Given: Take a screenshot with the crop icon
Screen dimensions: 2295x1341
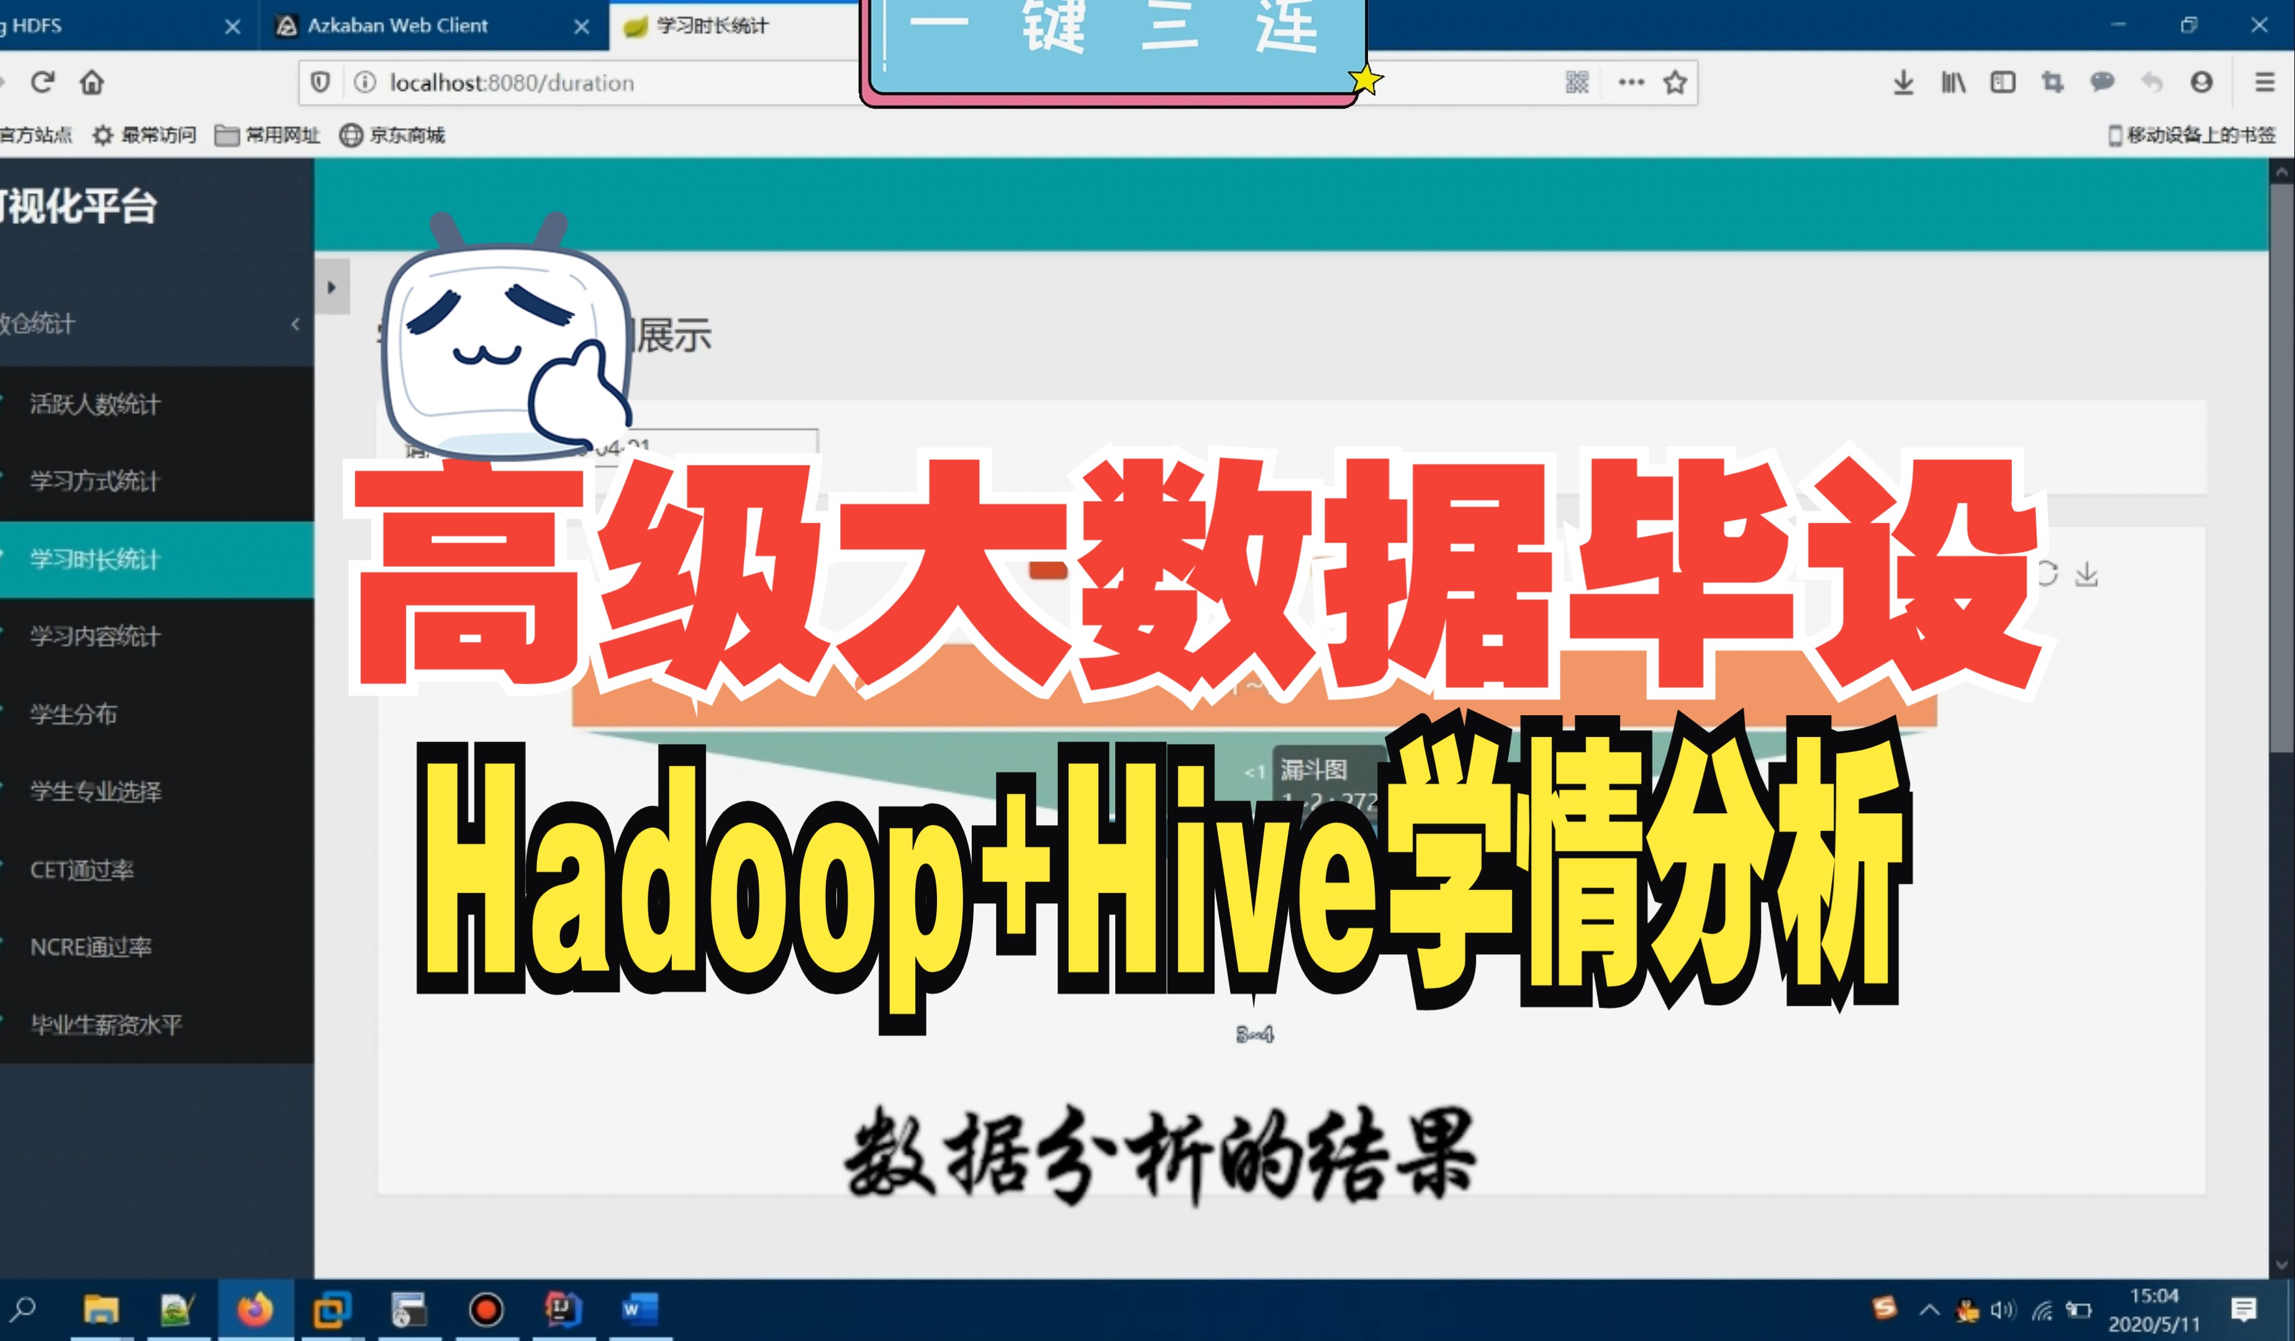Looking at the screenshot, I should coord(2052,83).
